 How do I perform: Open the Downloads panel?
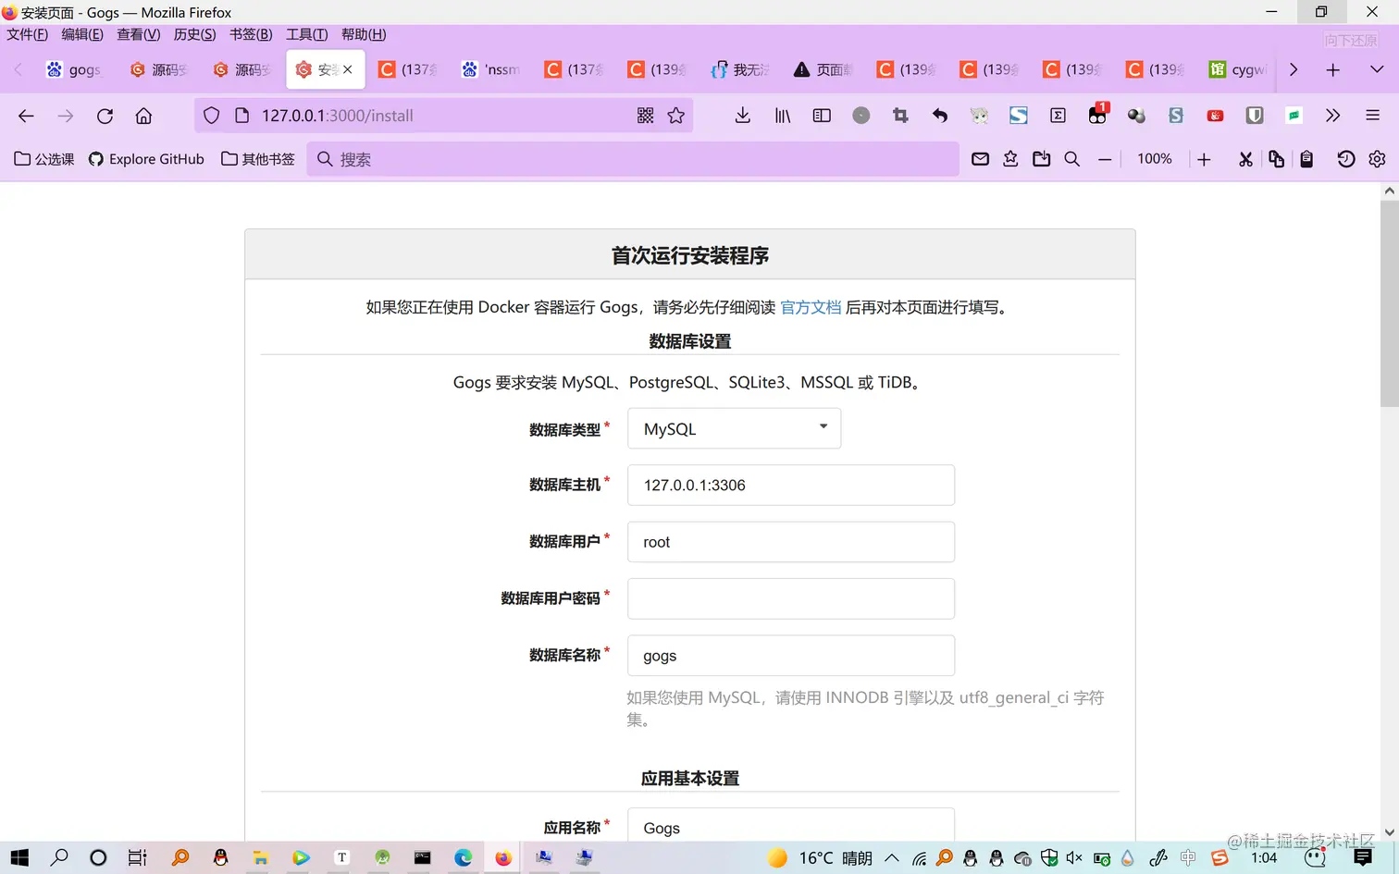tap(742, 116)
